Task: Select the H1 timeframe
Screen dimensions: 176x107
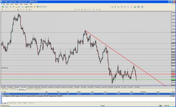Action: pyautogui.click(x=88, y=10)
